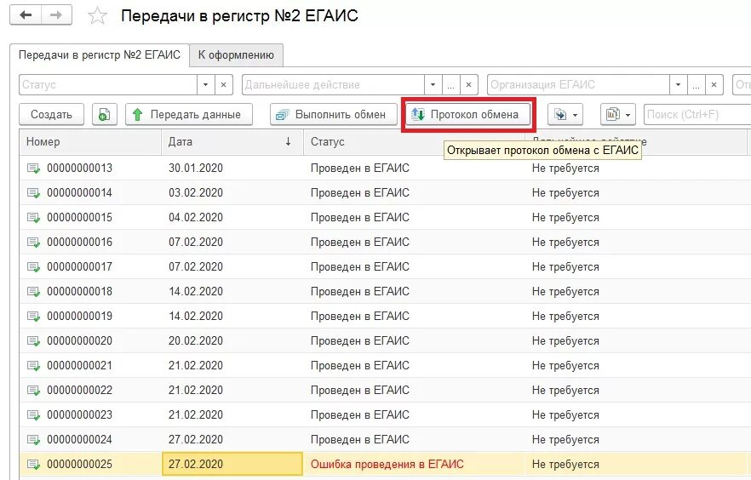Click Выполнить обмен button
The height and width of the screenshot is (480, 751).
coord(334,114)
